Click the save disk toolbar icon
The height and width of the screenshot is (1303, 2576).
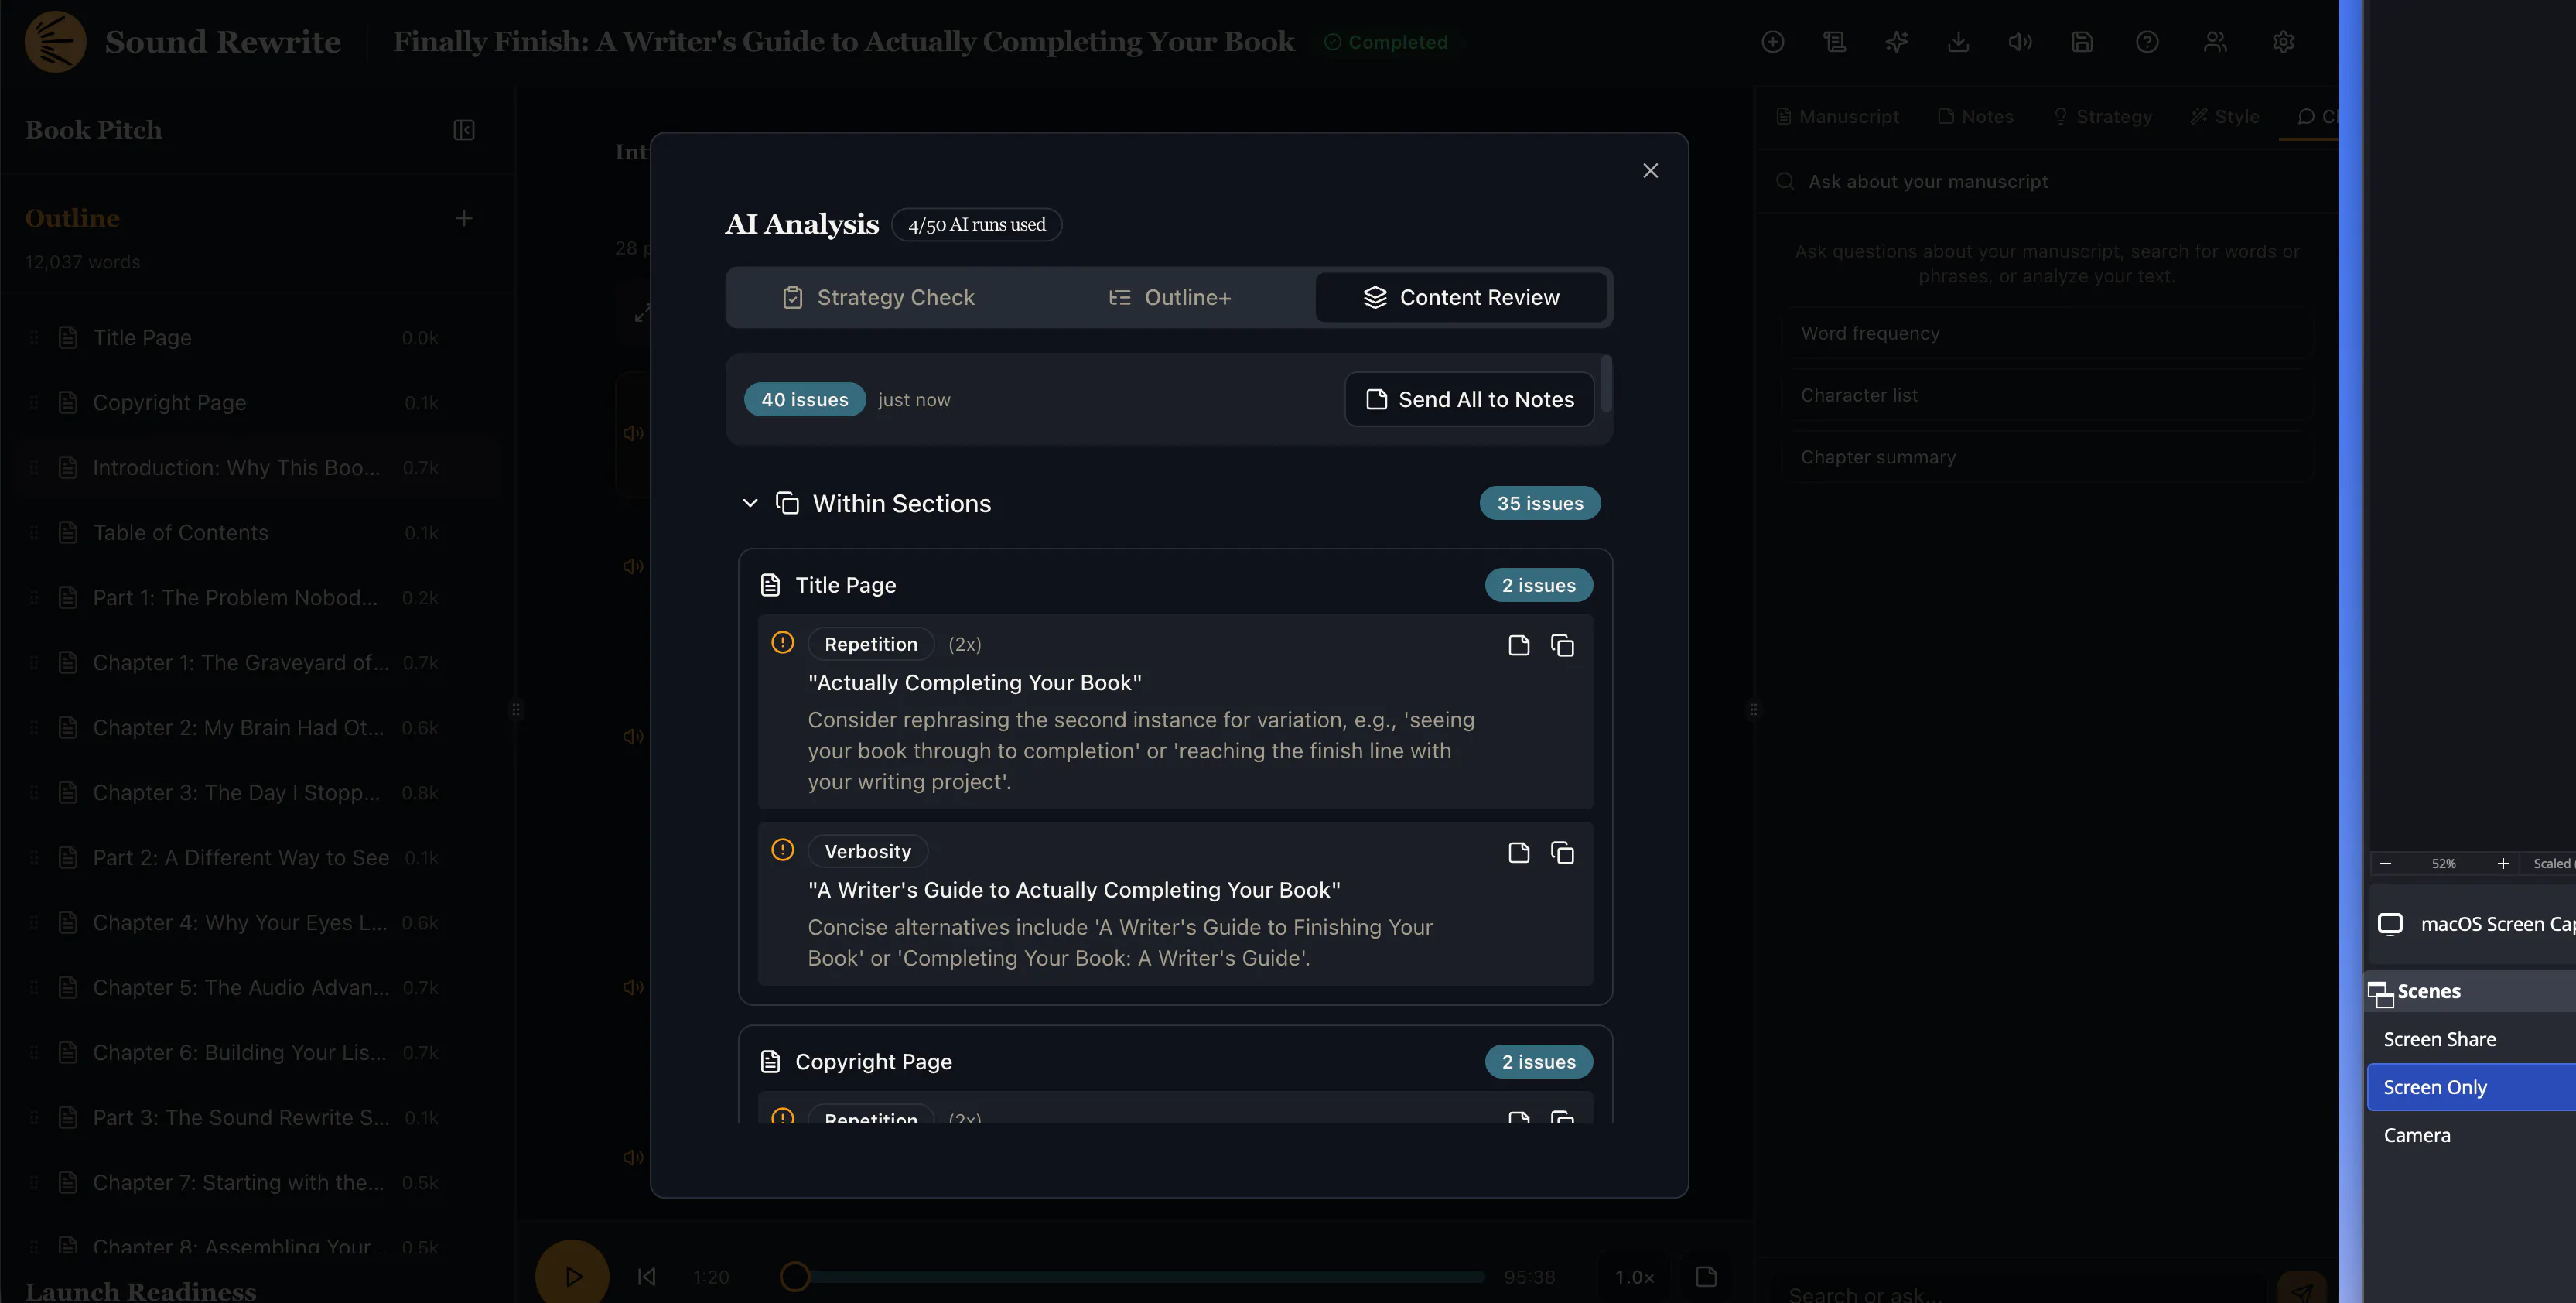(2082, 42)
